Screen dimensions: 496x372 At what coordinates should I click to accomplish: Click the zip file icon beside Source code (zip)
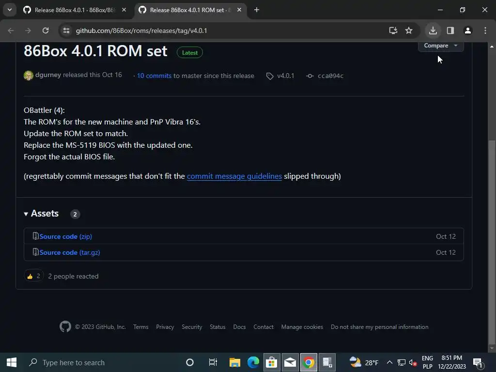pyautogui.click(x=36, y=236)
